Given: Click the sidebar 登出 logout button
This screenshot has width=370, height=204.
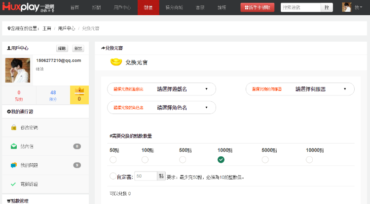Looking at the screenshot, I should coord(78,48).
